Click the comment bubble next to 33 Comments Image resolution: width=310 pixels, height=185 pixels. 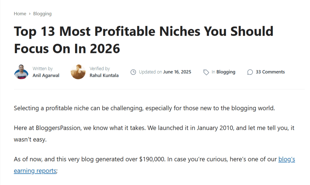point(250,72)
